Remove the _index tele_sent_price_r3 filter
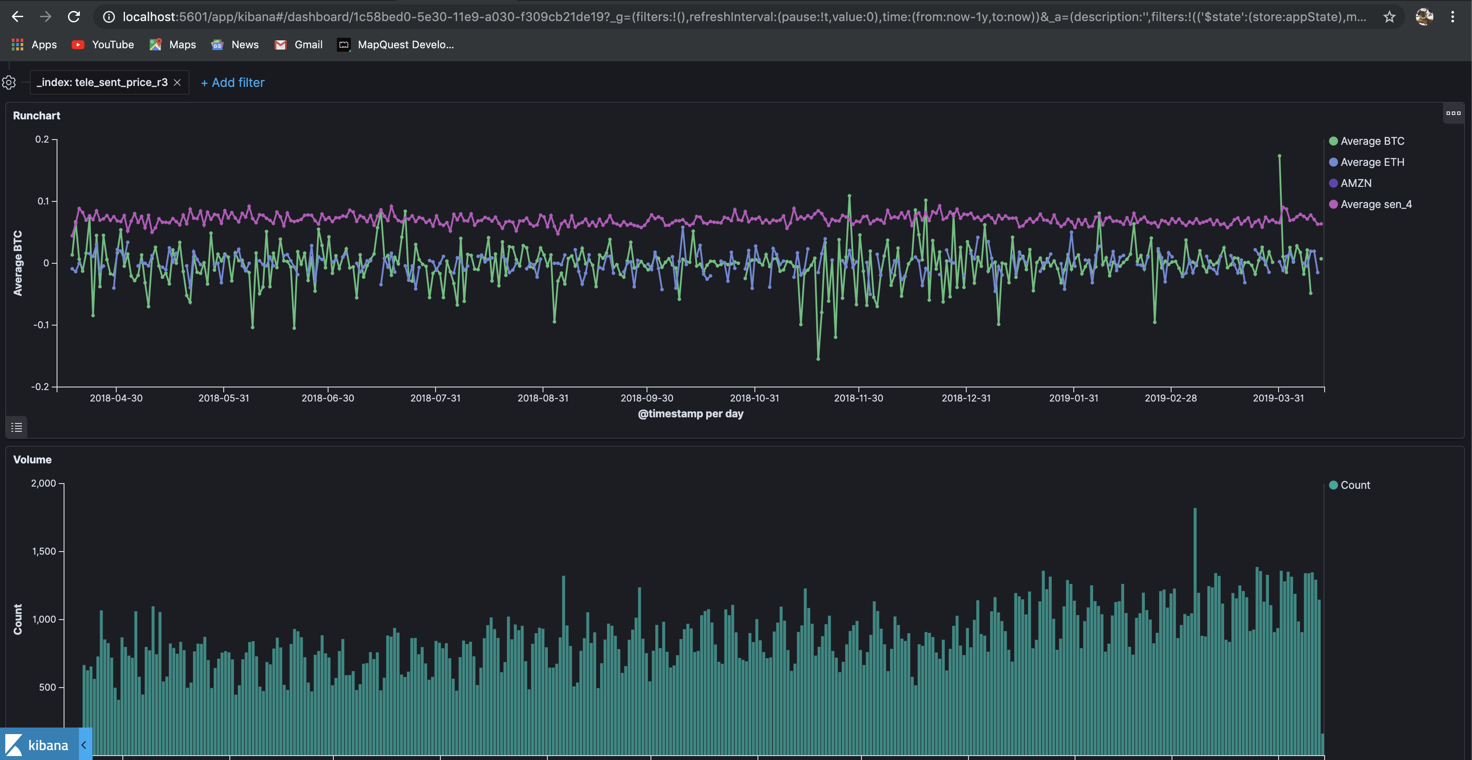 coord(177,82)
